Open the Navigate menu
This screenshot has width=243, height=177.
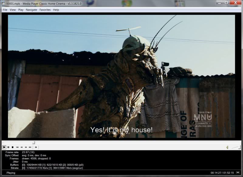[x=32, y=10]
